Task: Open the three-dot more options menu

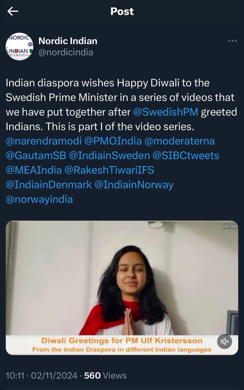Action: click(233, 41)
